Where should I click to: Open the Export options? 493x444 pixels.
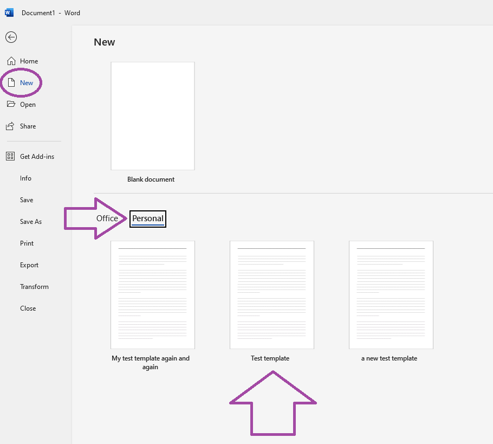29,265
